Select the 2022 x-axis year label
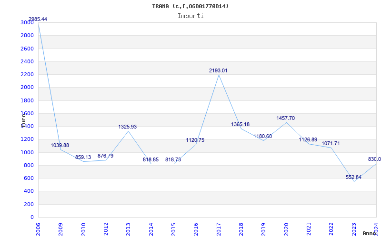The height and width of the screenshot is (238, 381). 331,229
